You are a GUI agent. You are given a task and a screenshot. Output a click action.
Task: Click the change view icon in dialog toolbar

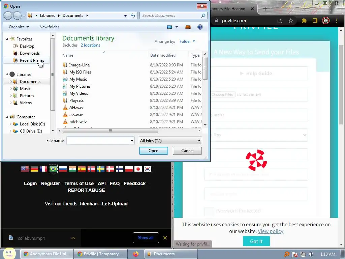click(169, 27)
